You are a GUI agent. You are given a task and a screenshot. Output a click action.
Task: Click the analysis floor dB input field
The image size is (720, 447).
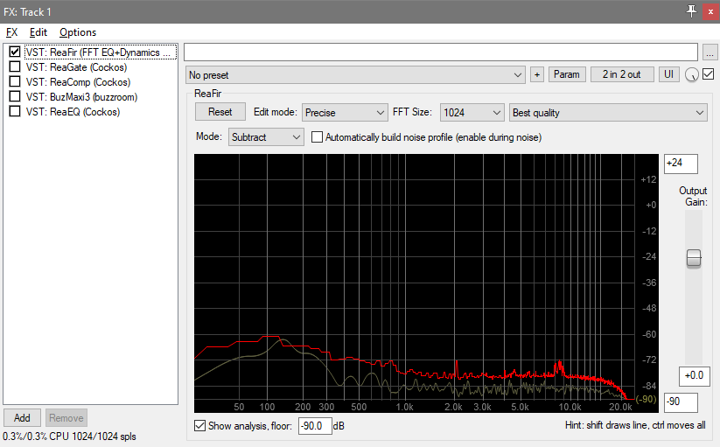313,426
